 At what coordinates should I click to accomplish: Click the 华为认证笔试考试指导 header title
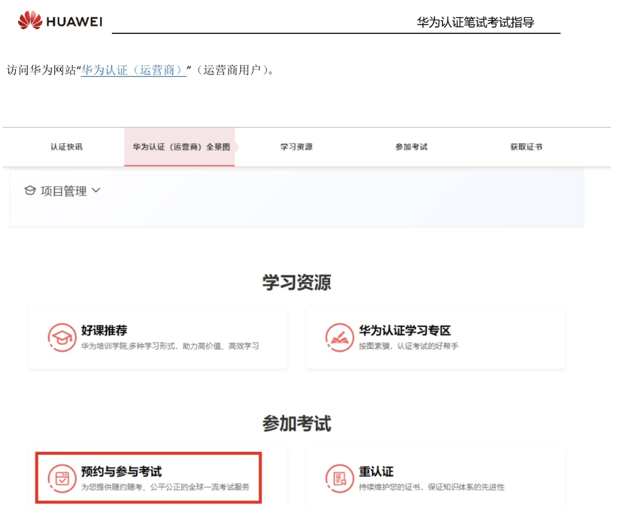click(475, 22)
